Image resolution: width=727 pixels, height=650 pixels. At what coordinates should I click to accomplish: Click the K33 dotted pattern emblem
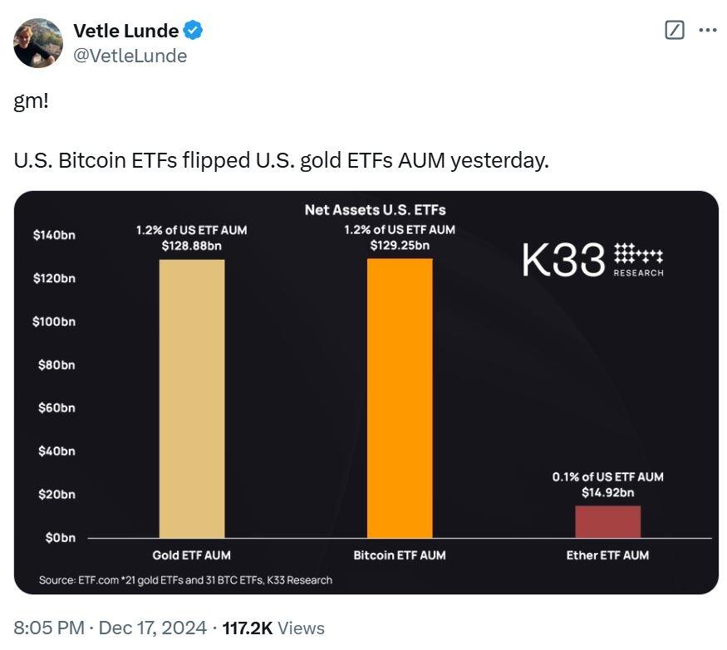point(638,254)
